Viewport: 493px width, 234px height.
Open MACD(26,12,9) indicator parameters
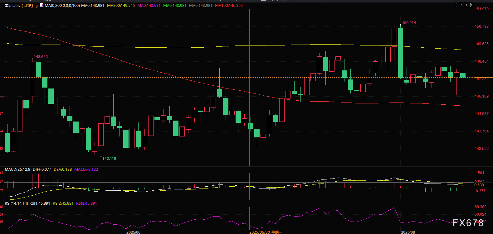click(x=18, y=170)
